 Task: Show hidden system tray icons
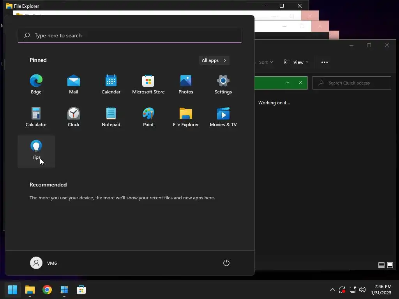coord(333,290)
